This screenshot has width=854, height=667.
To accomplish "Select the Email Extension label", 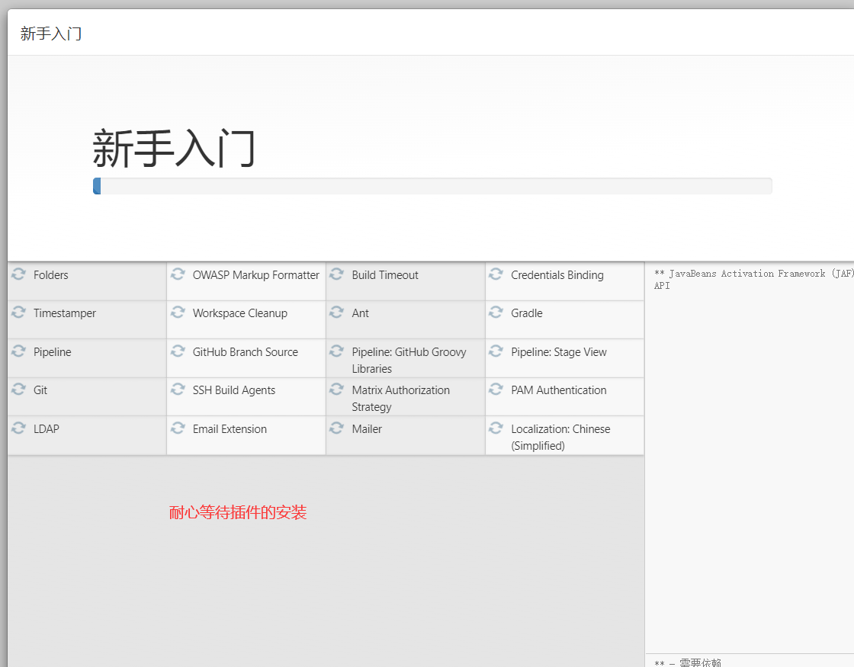I will coord(230,429).
